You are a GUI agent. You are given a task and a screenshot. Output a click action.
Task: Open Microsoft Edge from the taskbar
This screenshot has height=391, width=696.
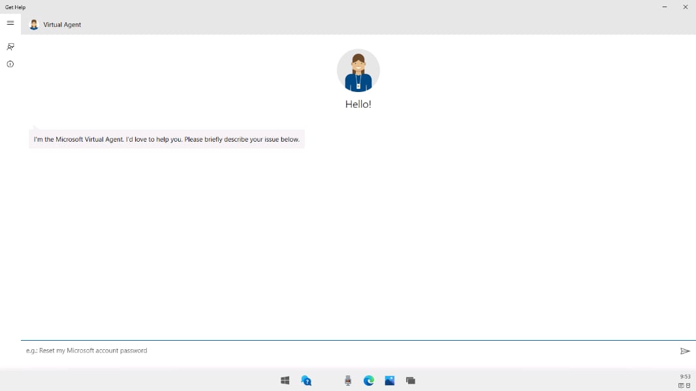click(x=369, y=381)
